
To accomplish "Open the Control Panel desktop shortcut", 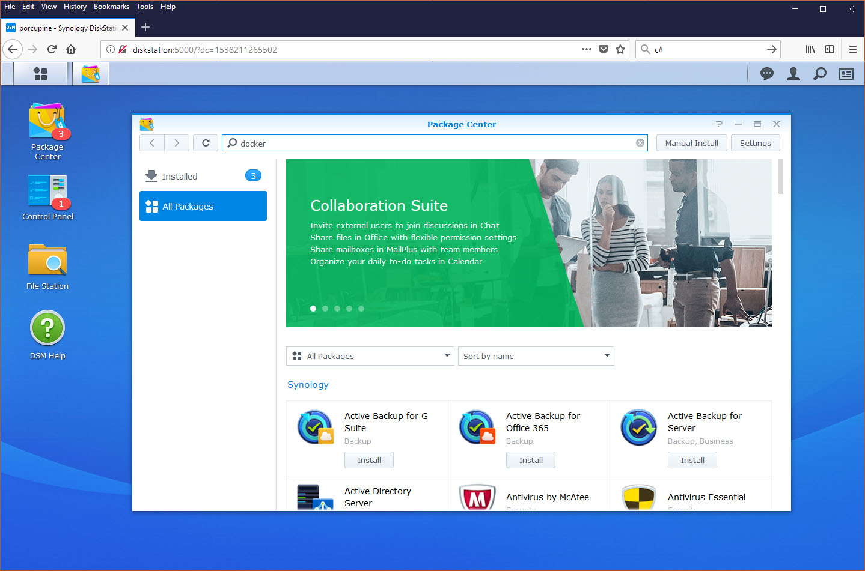I will tap(47, 198).
